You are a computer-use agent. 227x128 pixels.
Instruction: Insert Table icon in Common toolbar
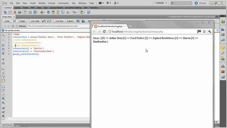pyautogui.click(x=25, y=12)
